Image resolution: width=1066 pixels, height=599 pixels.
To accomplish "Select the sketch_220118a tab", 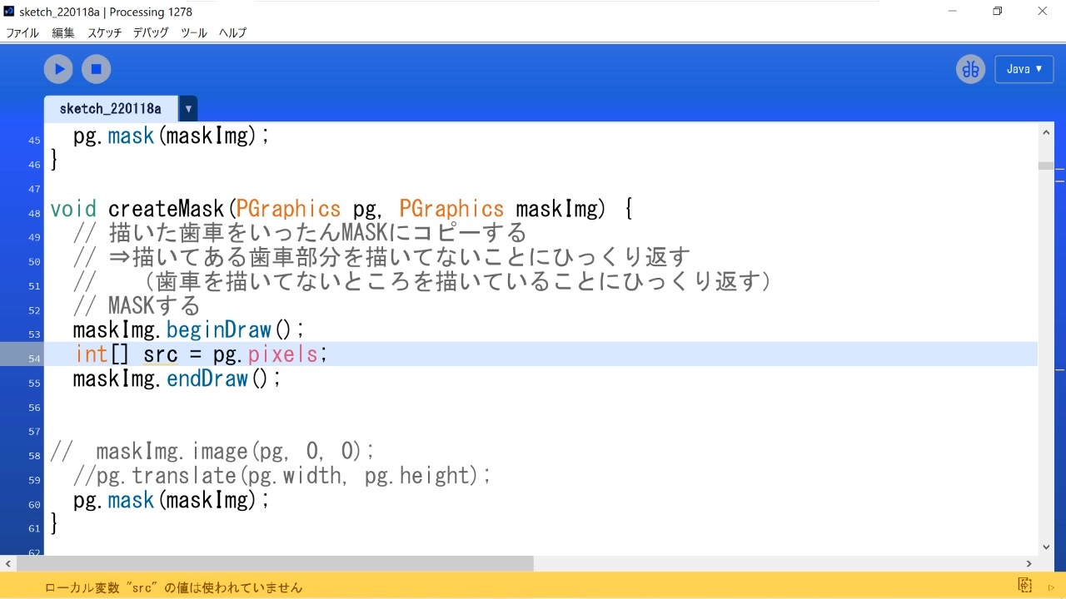I will [x=109, y=108].
